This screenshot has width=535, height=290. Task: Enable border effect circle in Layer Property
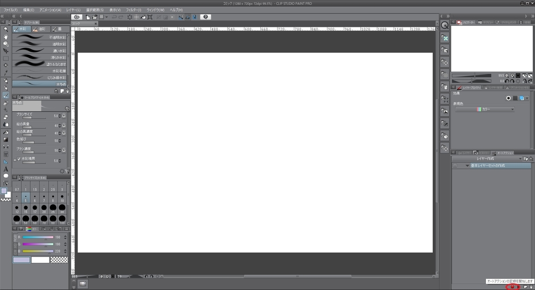[508, 98]
